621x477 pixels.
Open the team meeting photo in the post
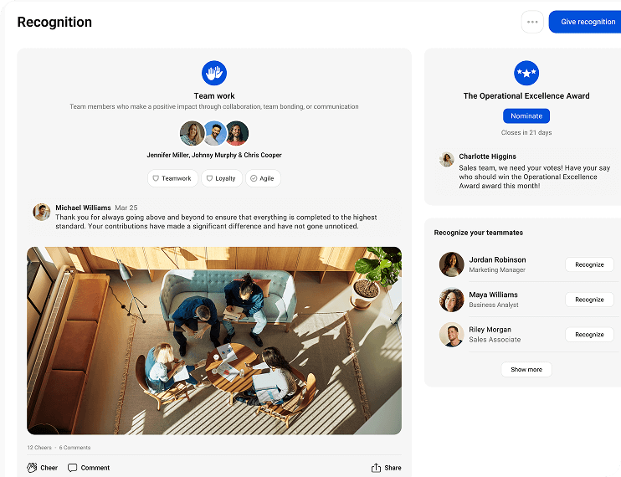click(214, 340)
